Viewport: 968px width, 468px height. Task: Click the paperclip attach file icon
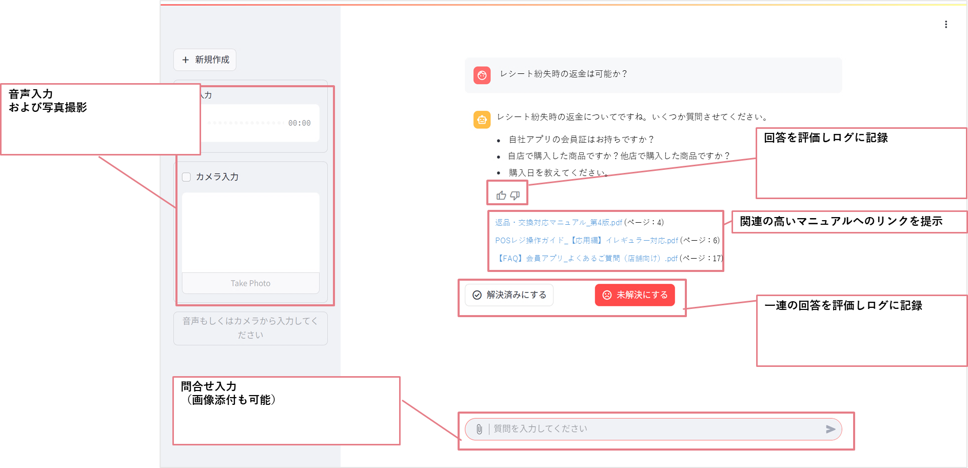[x=479, y=429]
